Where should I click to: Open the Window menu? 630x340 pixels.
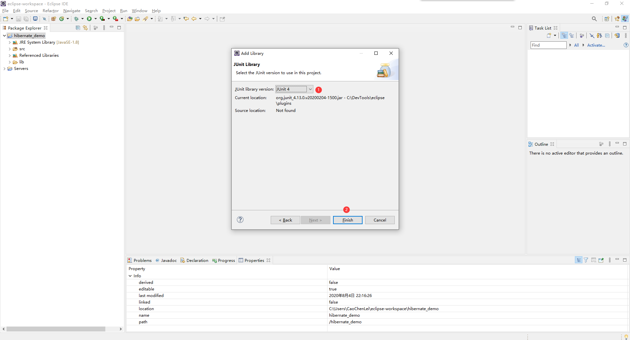coord(139,11)
